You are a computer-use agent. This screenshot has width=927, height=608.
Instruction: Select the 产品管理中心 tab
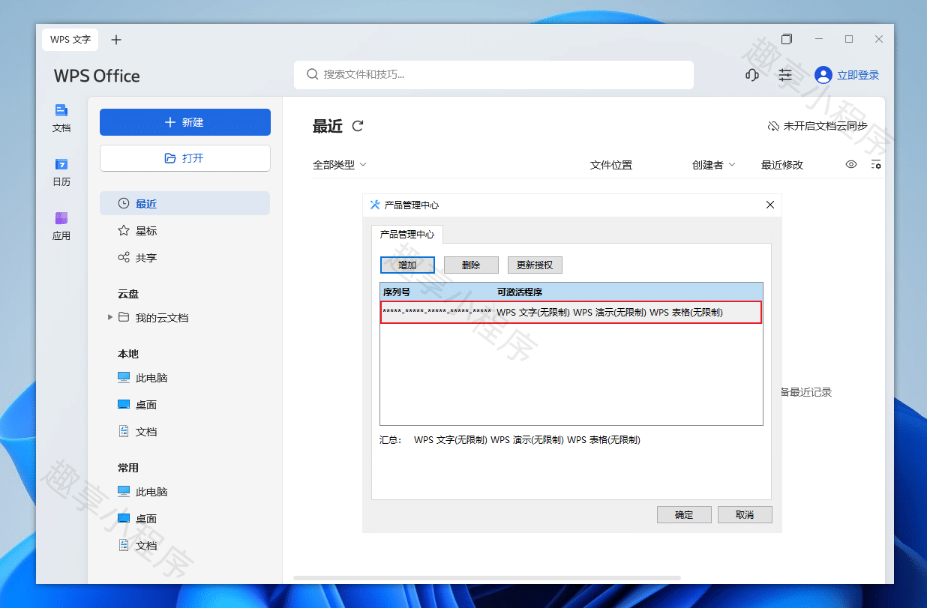tap(406, 235)
